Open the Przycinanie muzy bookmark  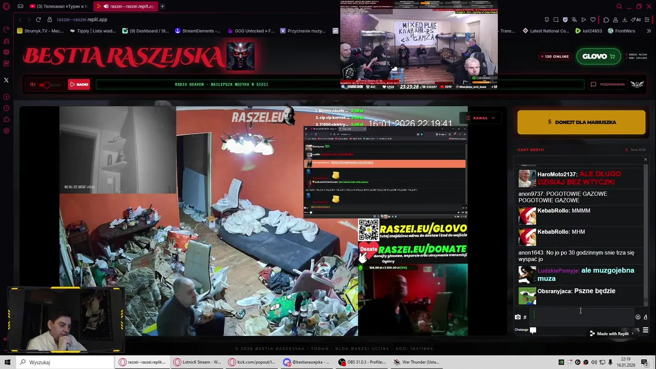pos(303,31)
